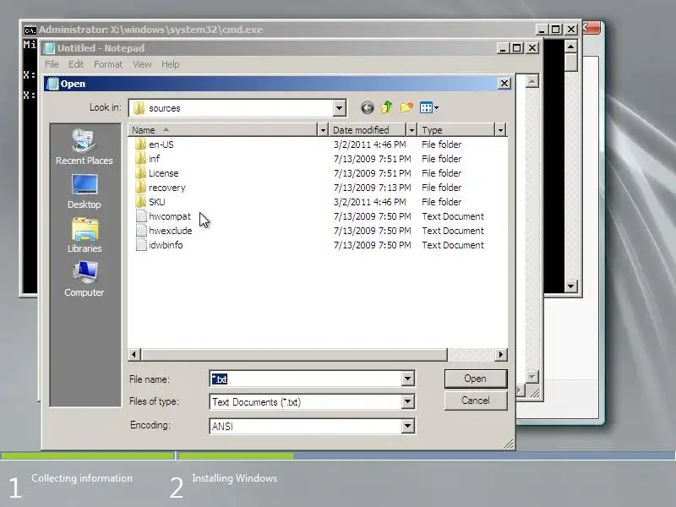Select the hwcompat text file icon

[x=141, y=216]
